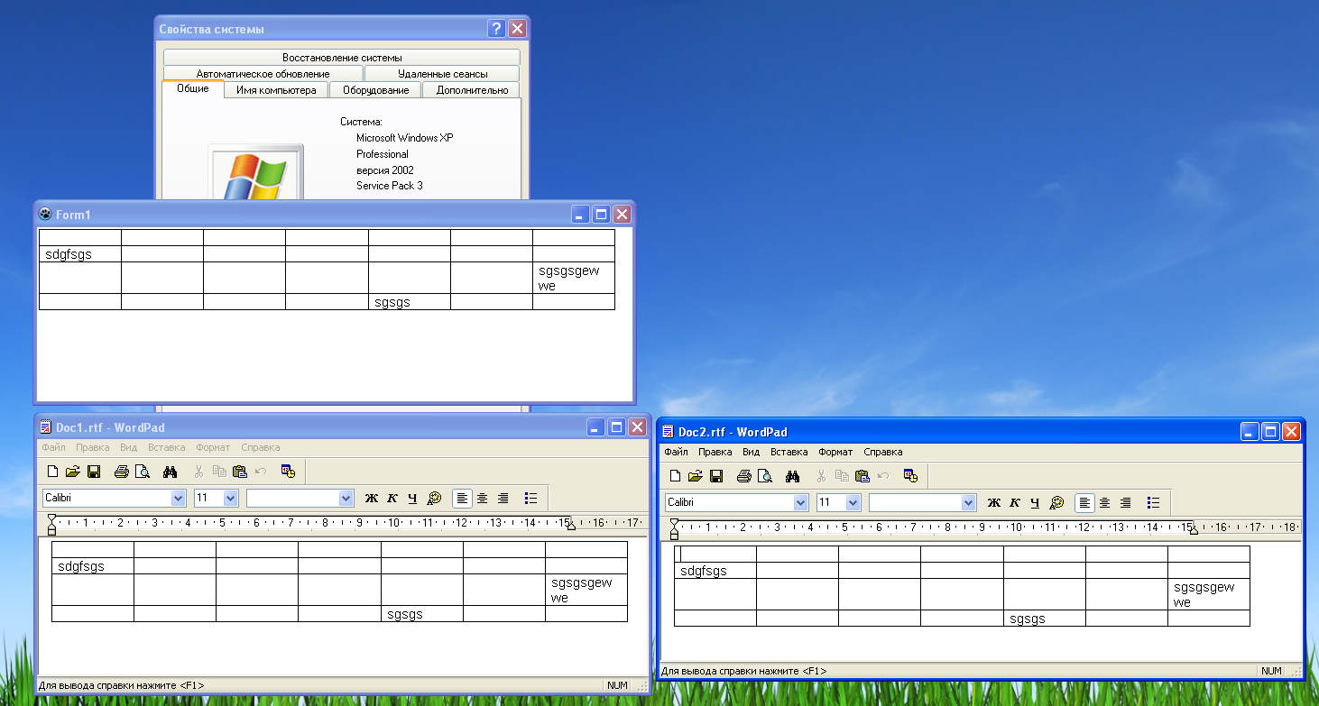Toggle bullet list style in Doc2
This screenshot has width=1319, height=706.
1153,503
